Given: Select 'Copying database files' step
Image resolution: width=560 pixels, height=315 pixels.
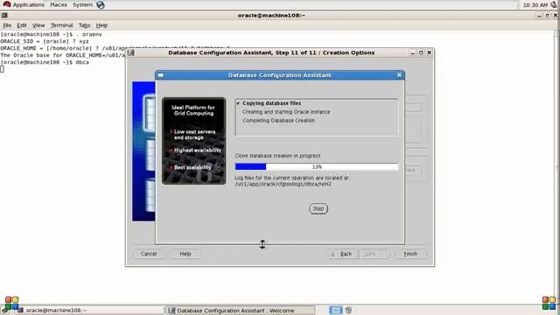Looking at the screenshot, I should (271, 103).
